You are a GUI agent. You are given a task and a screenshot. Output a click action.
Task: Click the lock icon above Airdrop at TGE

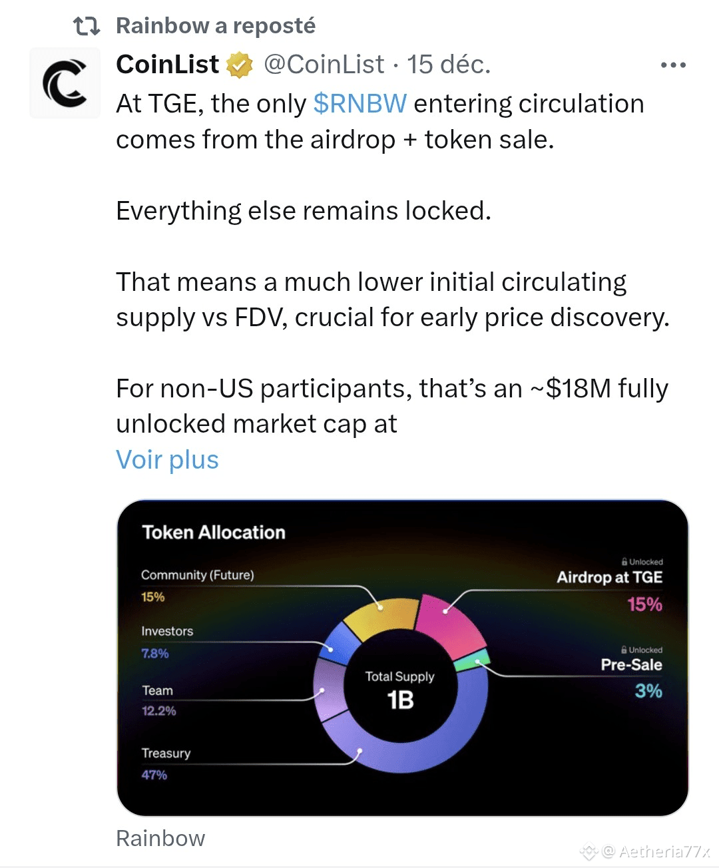pos(624,562)
